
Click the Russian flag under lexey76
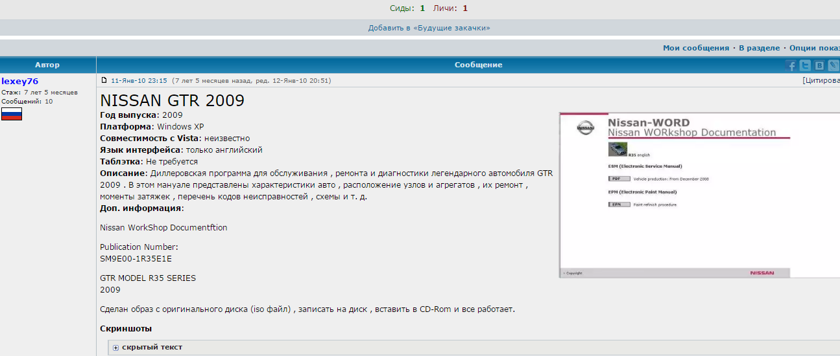[x=12, y=114]
